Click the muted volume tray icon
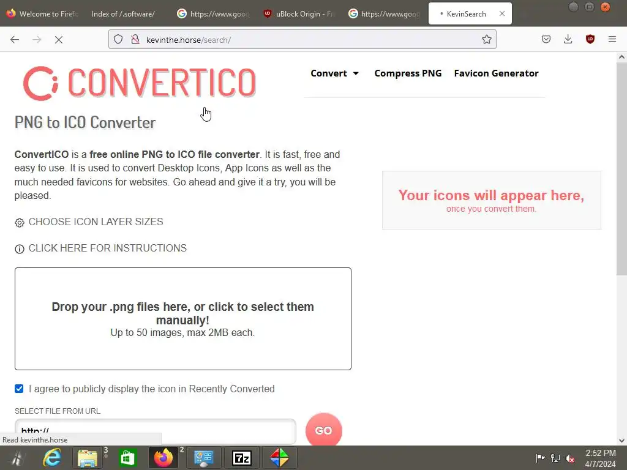Screen dimensions: 627x470 (x=570, y=458)
